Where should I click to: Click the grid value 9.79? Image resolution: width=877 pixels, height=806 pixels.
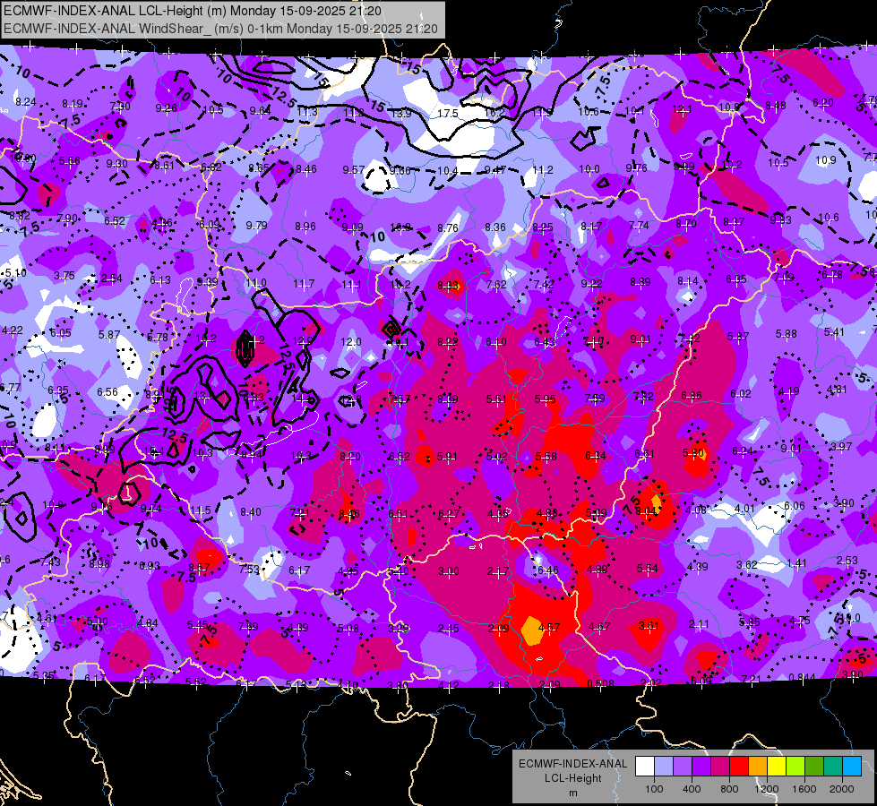click(257, 226)
